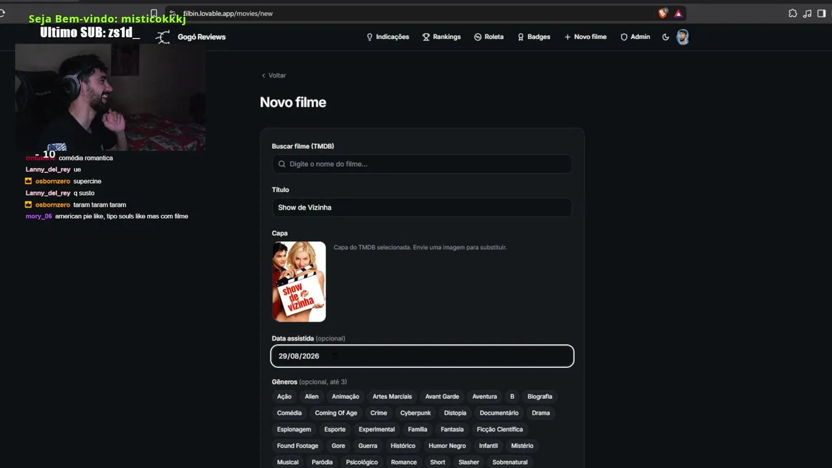Click the Brave Rewards triangle icon
The height and width of the screenshot is (468, 832).
pos(678,13)
